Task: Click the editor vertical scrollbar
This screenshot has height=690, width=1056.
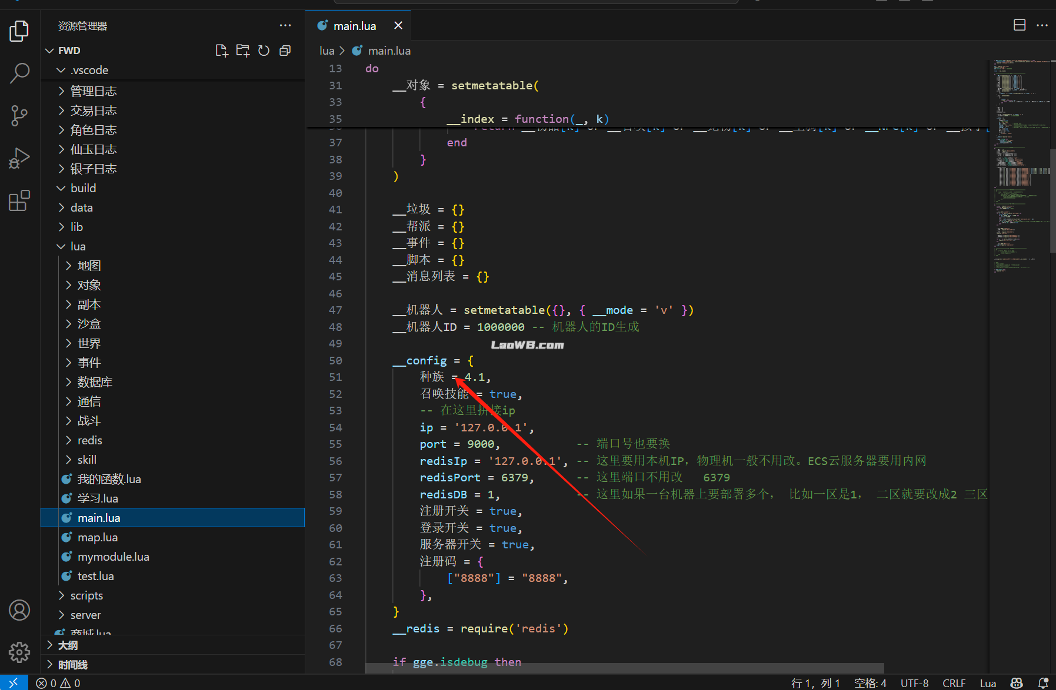Action: [x=1052, y=200]
